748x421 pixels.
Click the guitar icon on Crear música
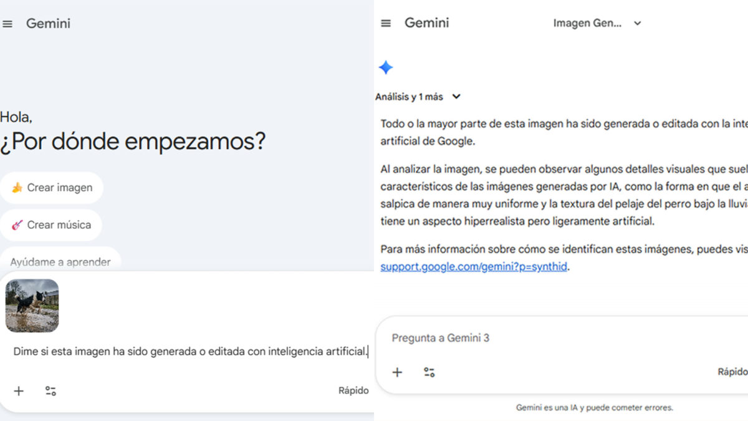(17, 225)
